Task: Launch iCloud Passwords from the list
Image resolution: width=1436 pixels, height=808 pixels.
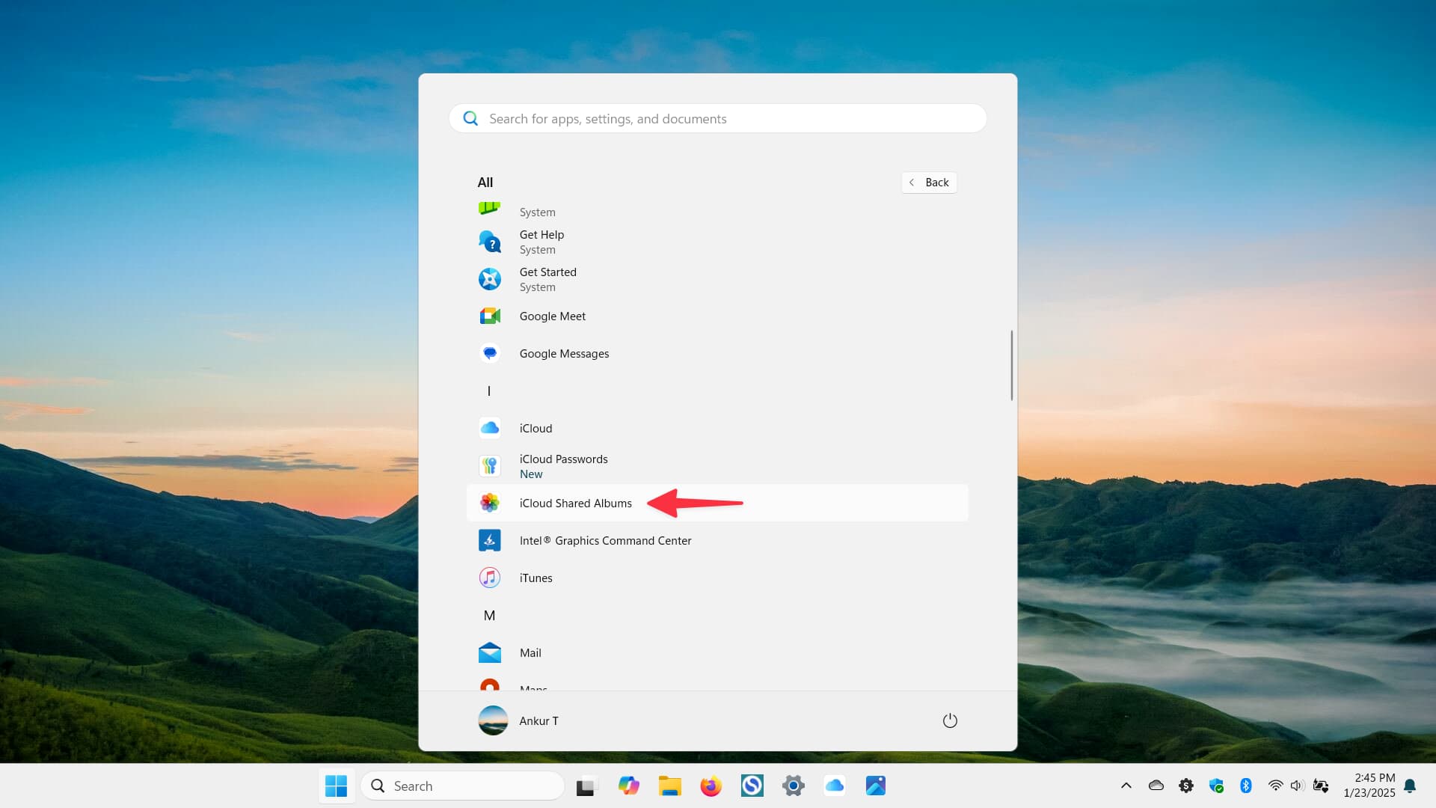Action: (717, 465)
